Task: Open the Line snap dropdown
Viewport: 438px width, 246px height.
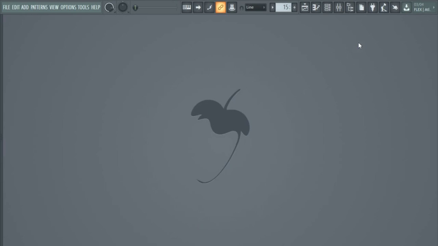Action: pyautogui.click(x=256, y=7)
